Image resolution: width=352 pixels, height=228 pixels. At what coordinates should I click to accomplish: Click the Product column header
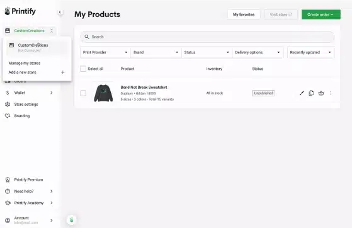(127, 69)
